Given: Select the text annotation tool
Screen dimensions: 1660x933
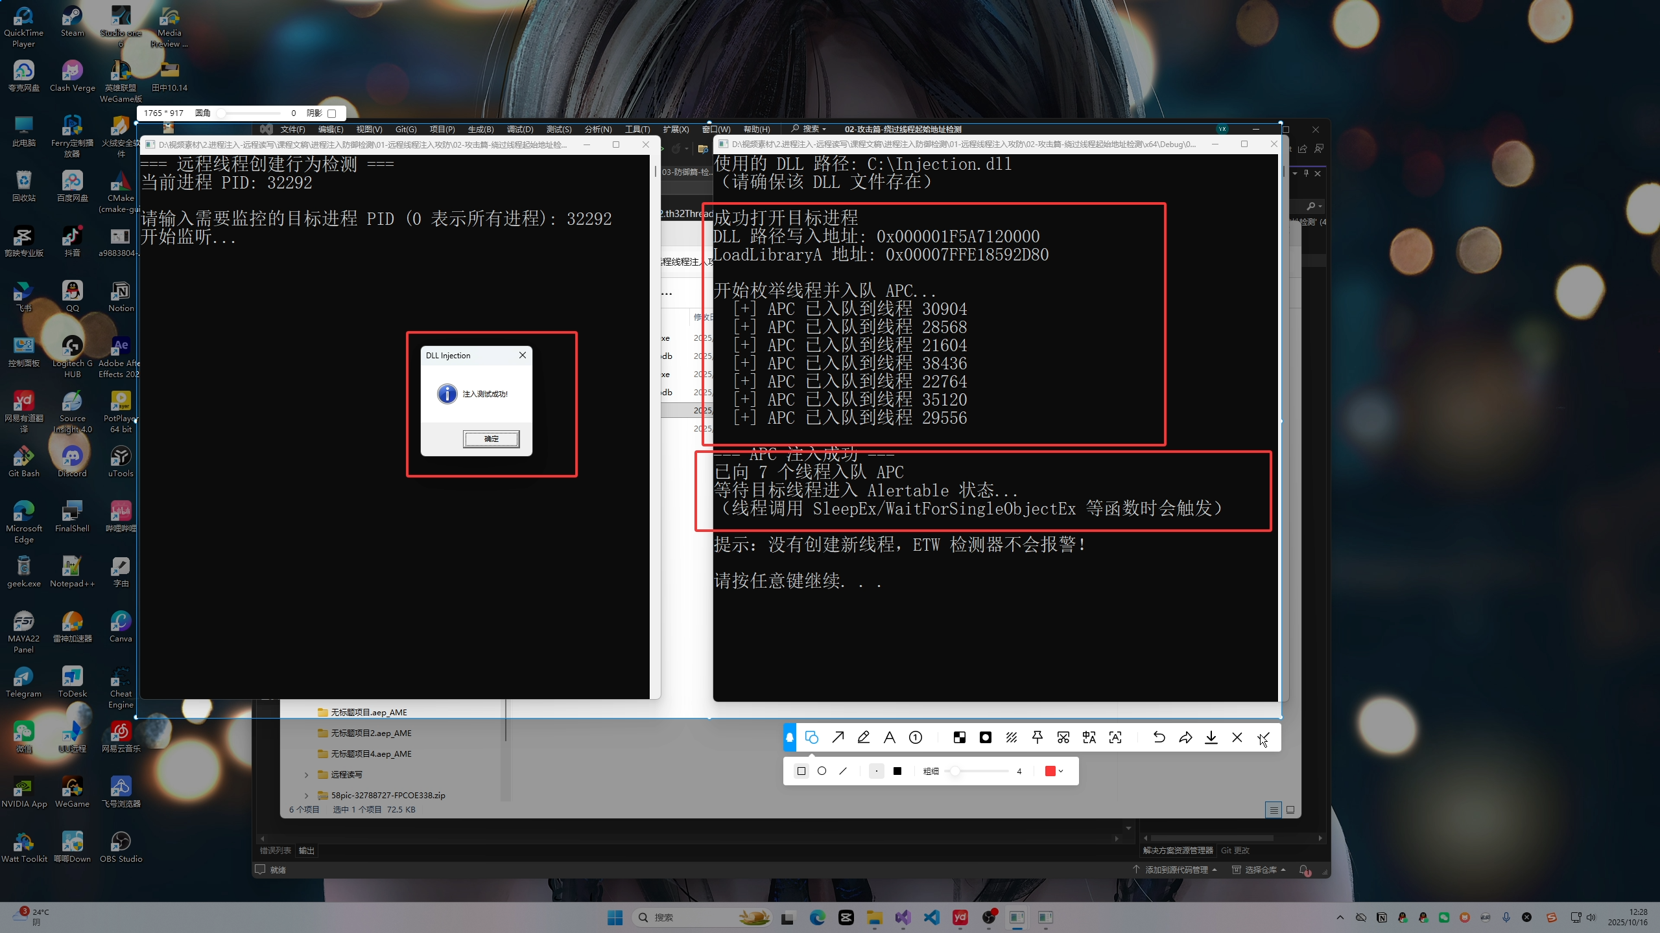Looking at the screenshot, I should [890, 737].
